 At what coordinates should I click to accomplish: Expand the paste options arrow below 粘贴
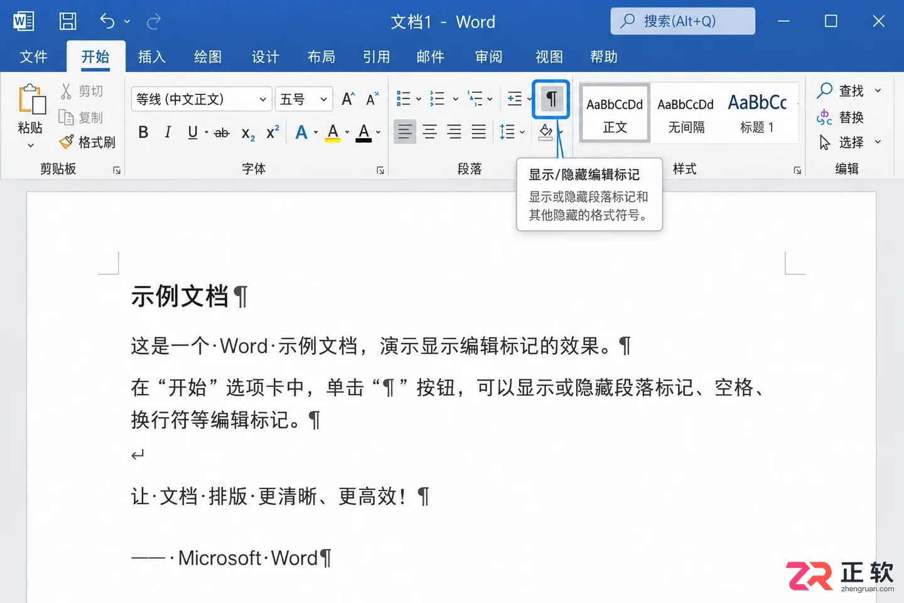click(x=31, y=146)
